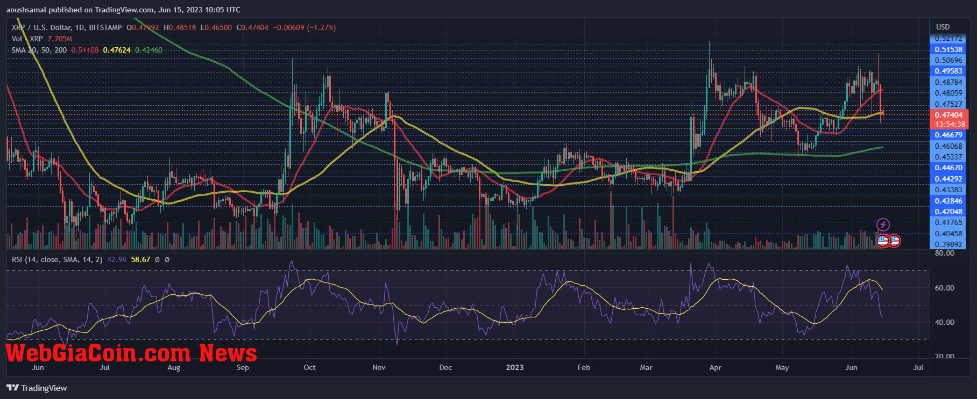The width and height of the screenshot is (977, 399).
Task: Click the 40.00 RSI axis label
Action: 945,322
